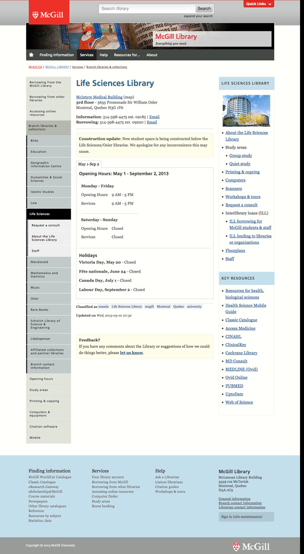Open the Access Medicine link
304x554 pixels.
(240, 328)
